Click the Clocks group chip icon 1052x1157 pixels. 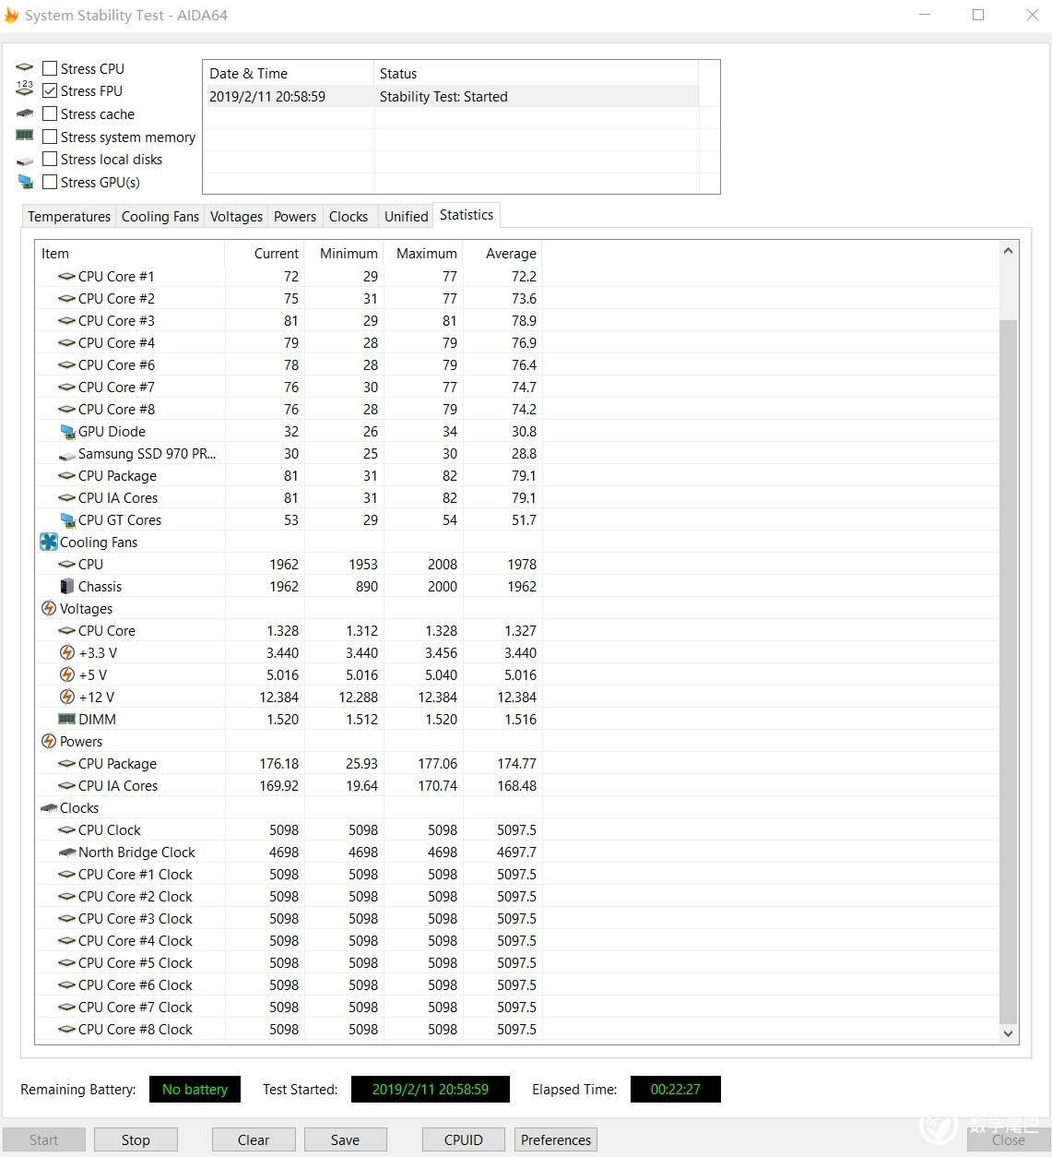click(49, 808)
